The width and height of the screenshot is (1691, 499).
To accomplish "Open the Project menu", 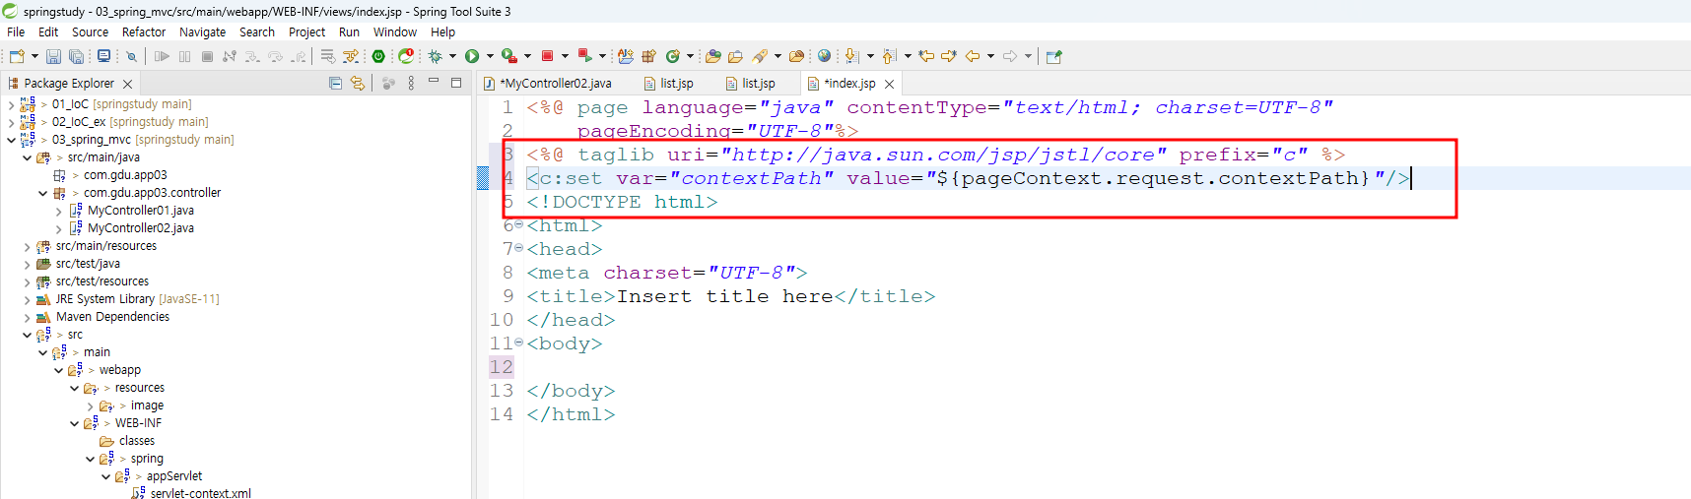I will click(306, 31).
